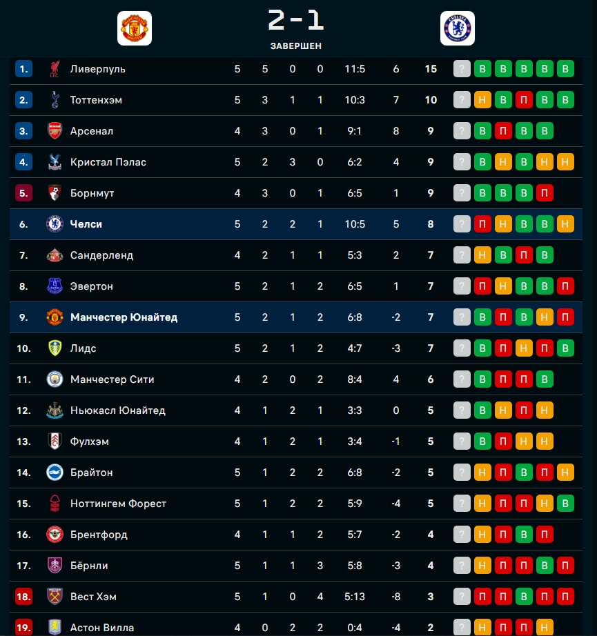Click the Manchester United crest in header
This screenshot has width=597, height=636.
tap(135, 28)
